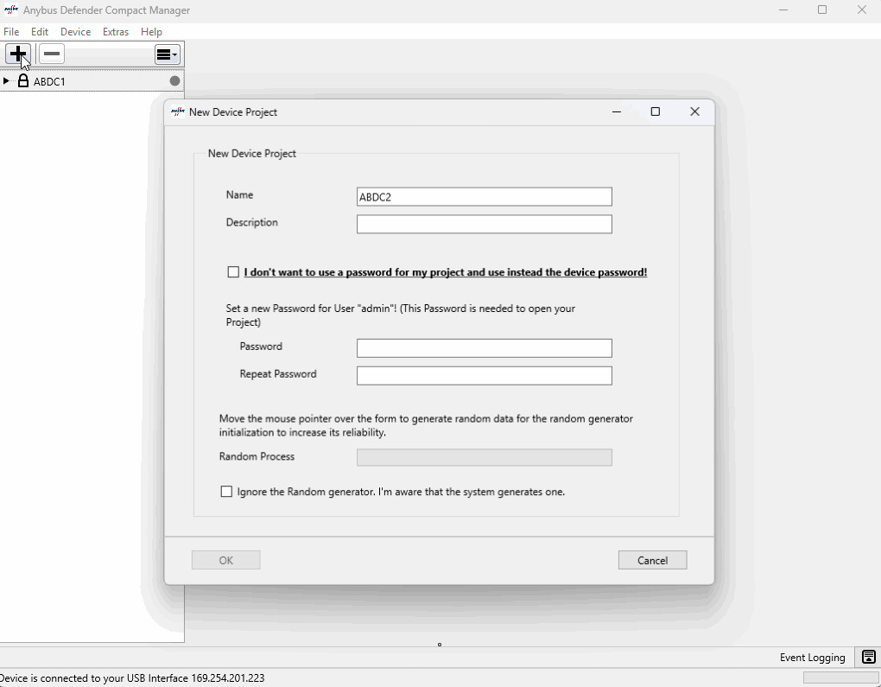Minimize the Anybus Defender main window
Viewport: 881px width, 687px height.
(x=783, y=10)
